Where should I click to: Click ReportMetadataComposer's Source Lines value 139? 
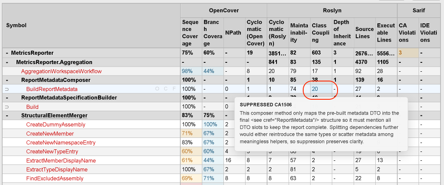[360, 80]
